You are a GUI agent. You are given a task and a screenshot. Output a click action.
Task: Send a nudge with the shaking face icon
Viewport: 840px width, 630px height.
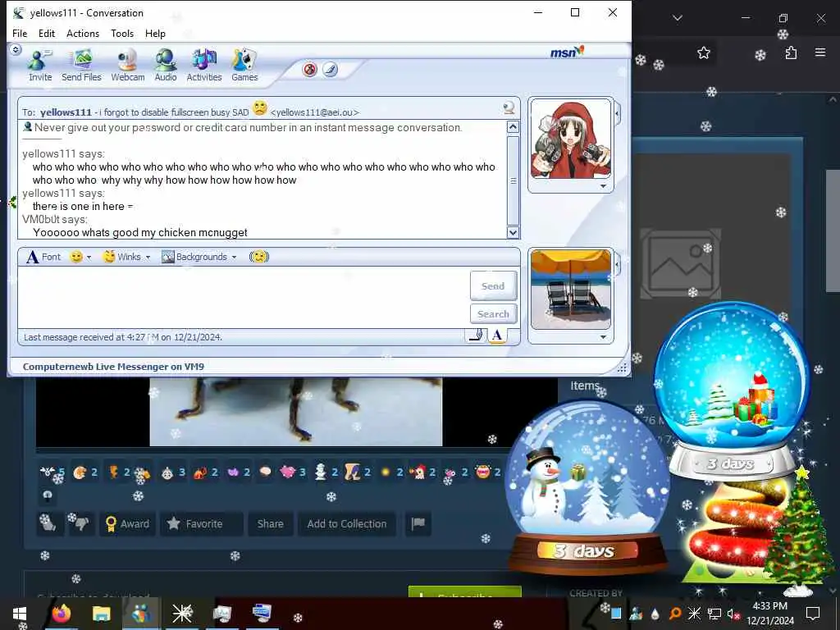coord(259,257)
